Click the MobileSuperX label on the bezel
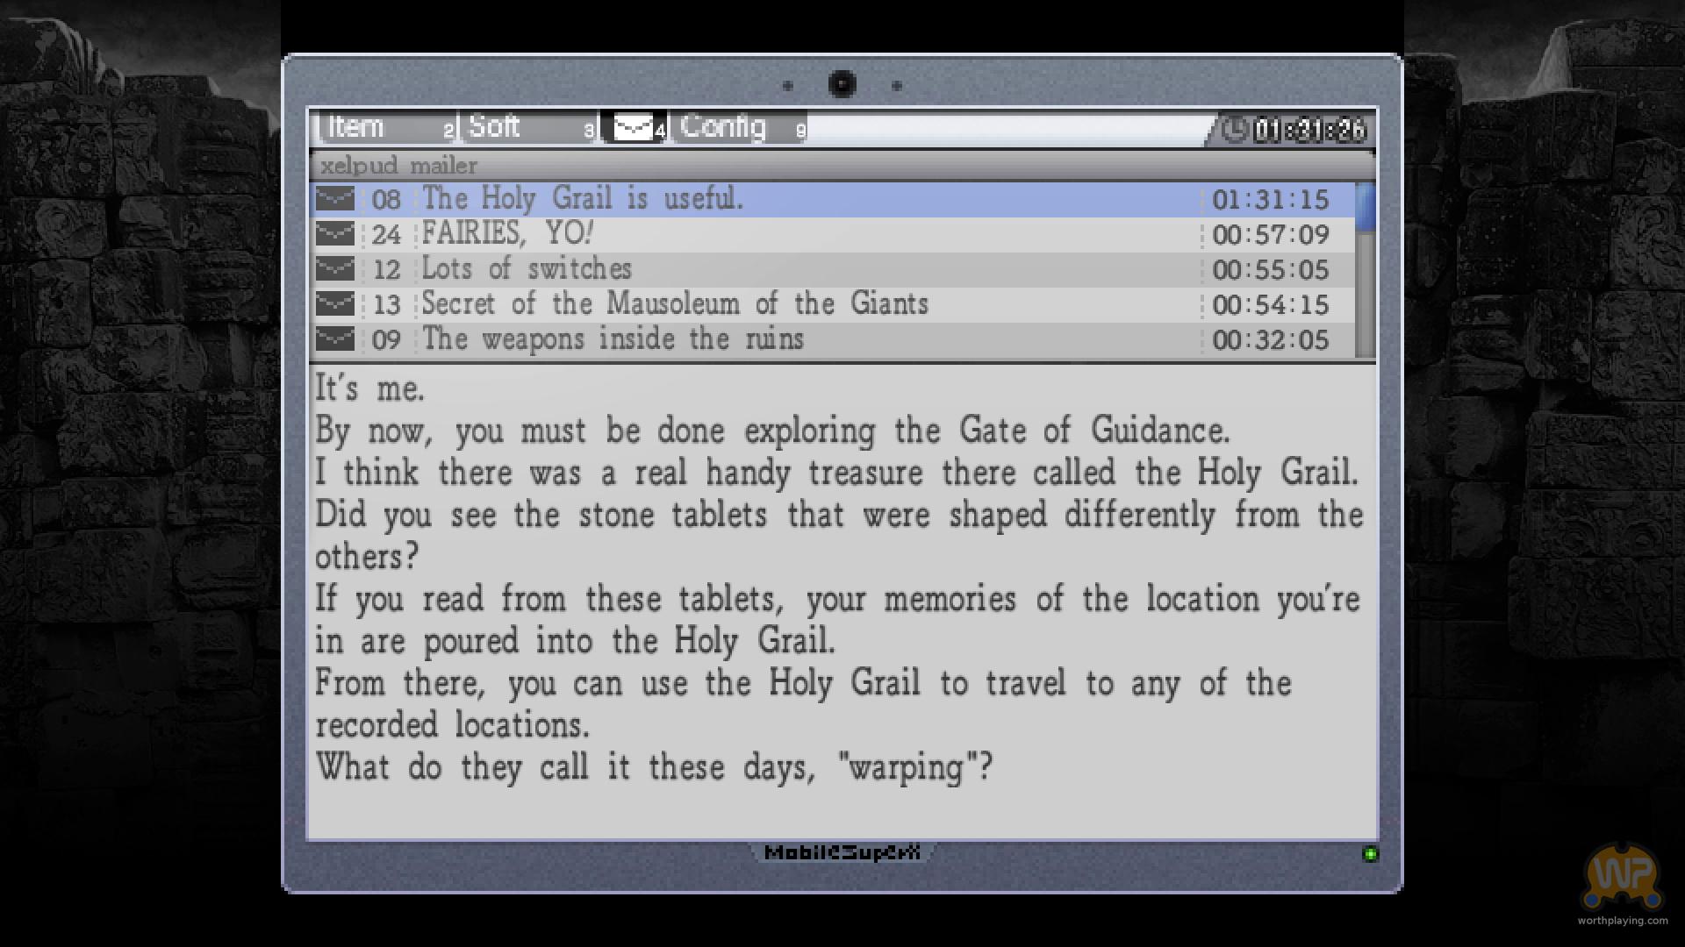This screenshot has width=1685, height=947. coord(842,852)
